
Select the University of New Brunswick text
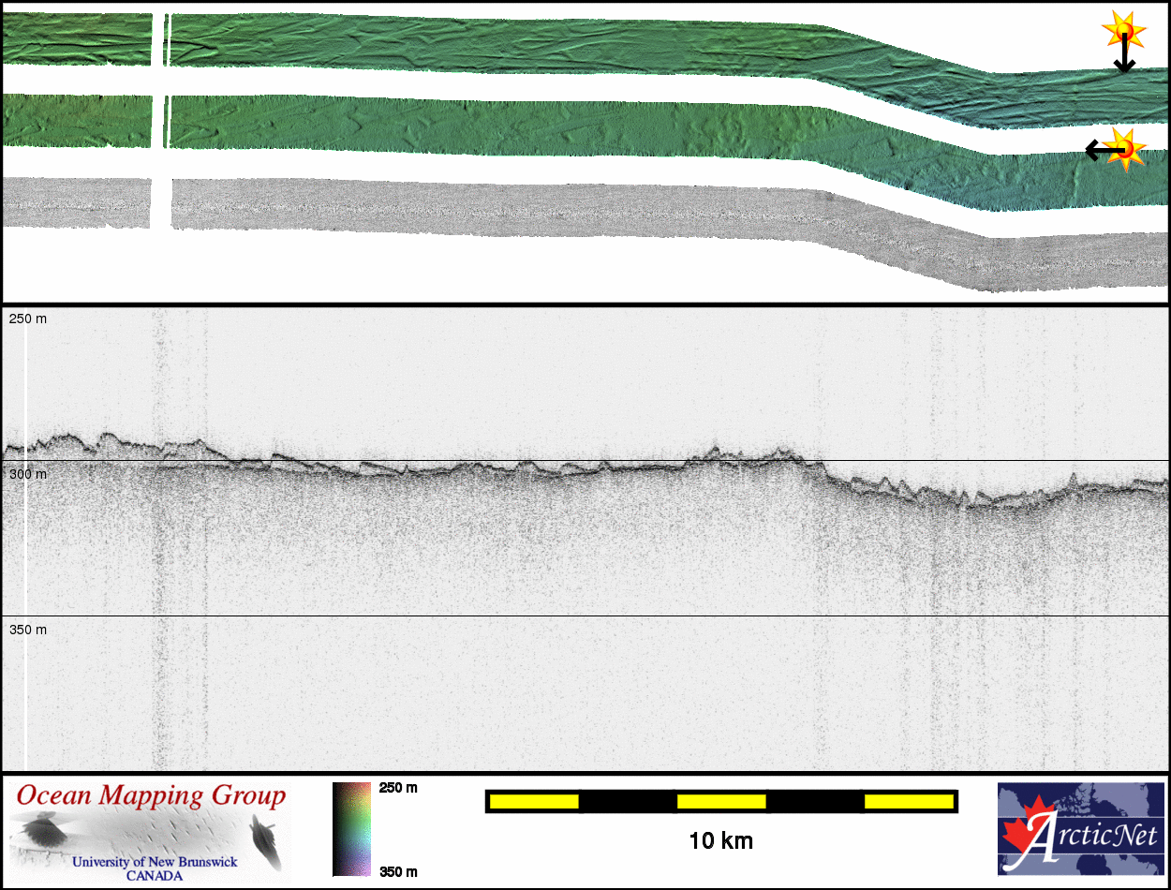coord(155,862)
